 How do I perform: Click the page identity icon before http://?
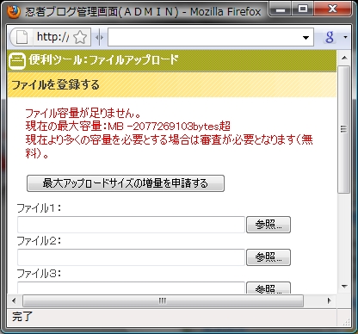pyautogui.click(x=22, y=37)
